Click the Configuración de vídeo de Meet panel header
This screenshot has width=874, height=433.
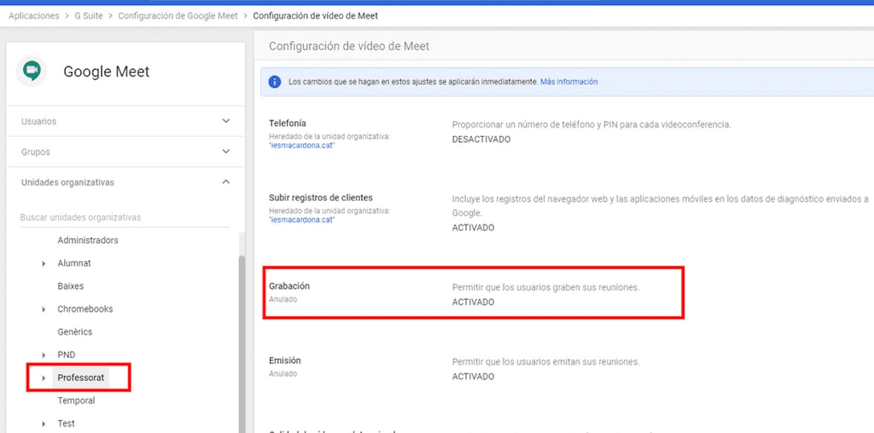349,47
